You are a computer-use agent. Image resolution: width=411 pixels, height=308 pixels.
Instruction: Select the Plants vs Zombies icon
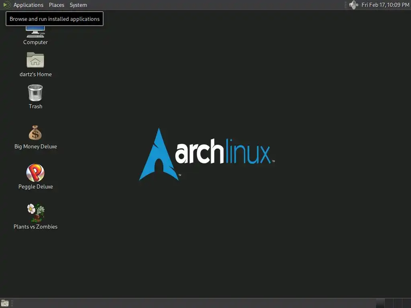pyautogui.click(x=35, y=217)
